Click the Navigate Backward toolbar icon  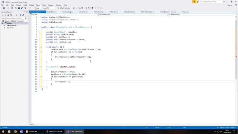[4, 8]
